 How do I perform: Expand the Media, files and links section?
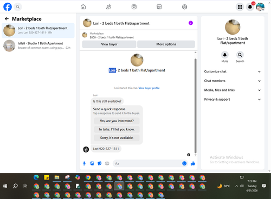click(233, 90)
